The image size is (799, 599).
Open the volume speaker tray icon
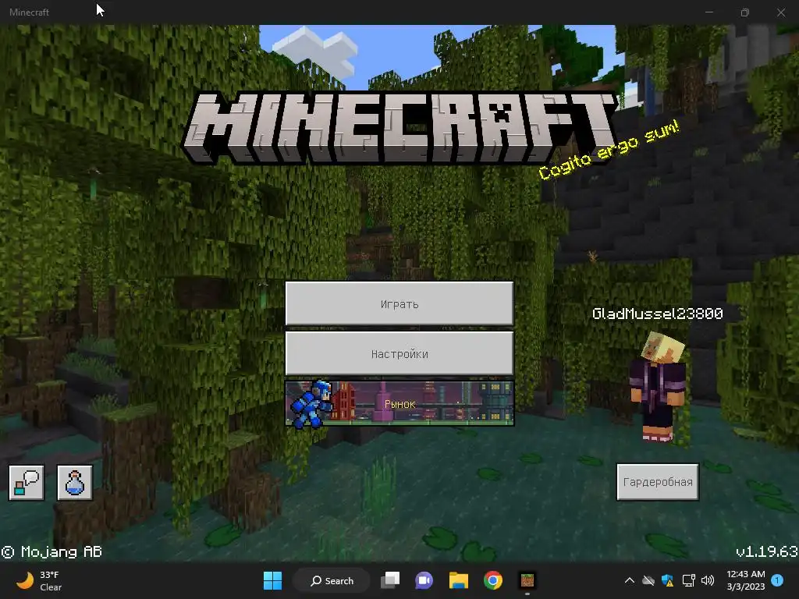[708, 580]
